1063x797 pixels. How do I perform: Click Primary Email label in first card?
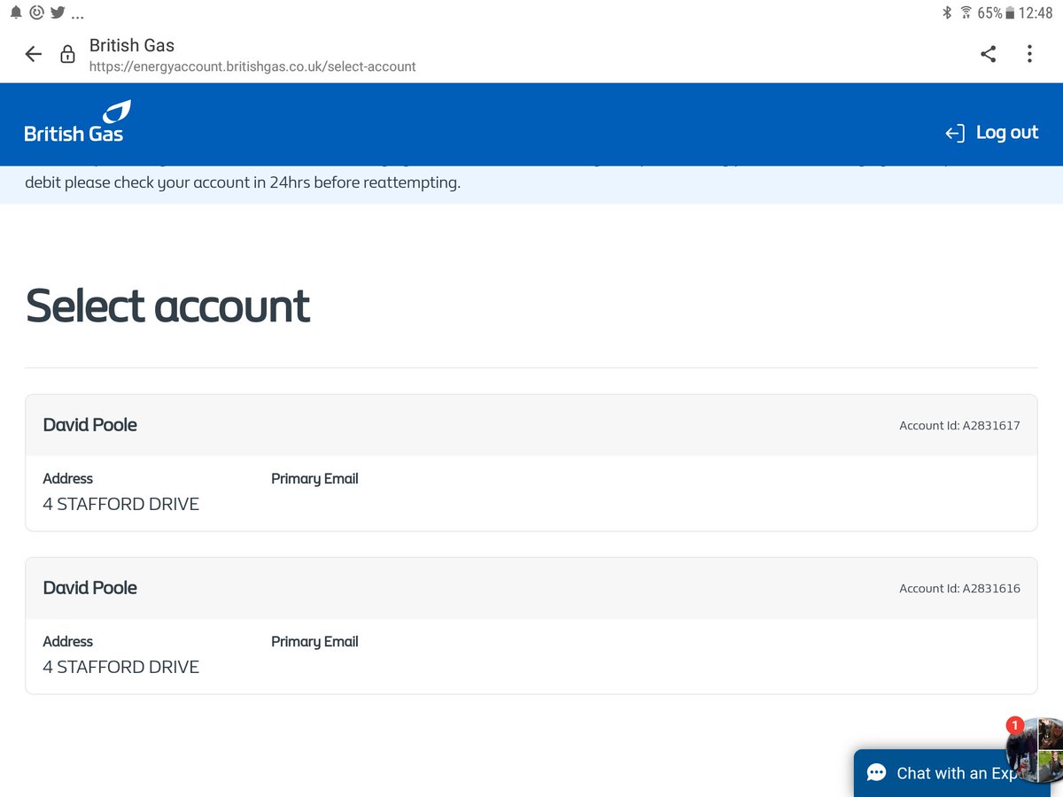(x=314, y=478)
